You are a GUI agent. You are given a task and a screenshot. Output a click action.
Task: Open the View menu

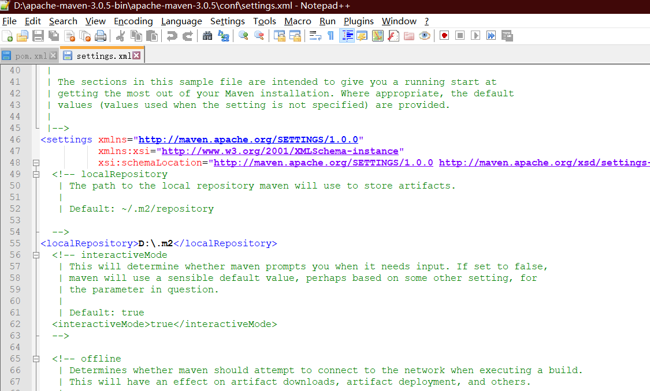point(95,21)
